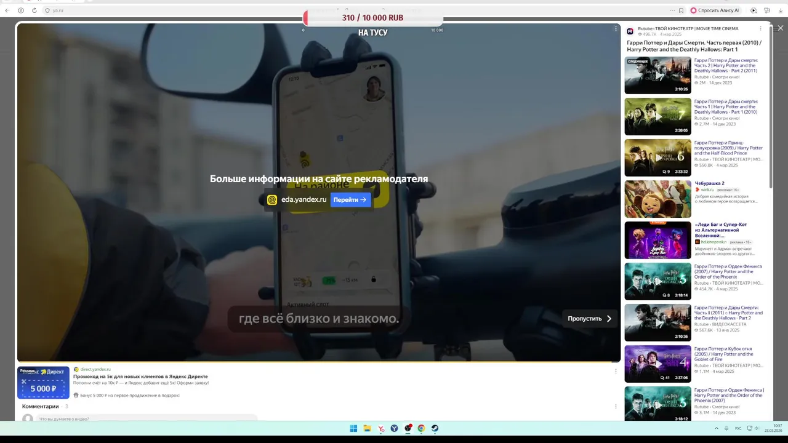The image size is (788, 443).
Task: Open three-dot menu in comments row
Action: point(616,406)
